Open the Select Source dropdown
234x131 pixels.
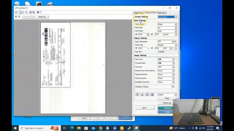(167, 24)
